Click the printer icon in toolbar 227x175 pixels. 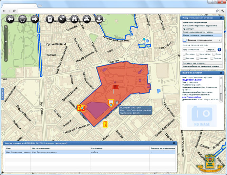point(87,19)
